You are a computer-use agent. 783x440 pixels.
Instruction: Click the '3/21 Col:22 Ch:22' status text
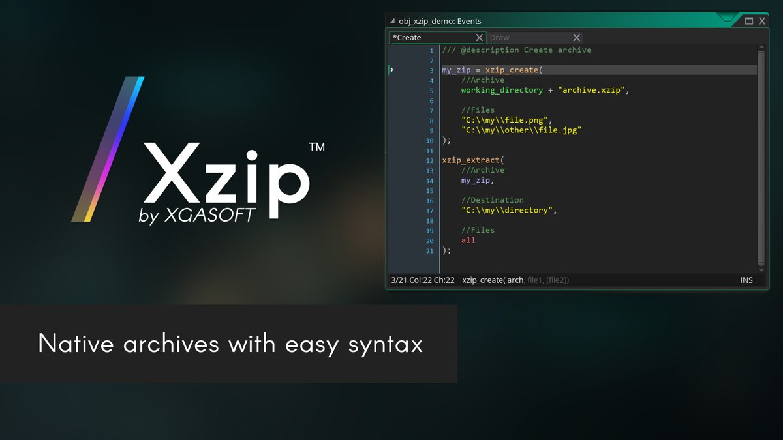[x=422, y=280]
